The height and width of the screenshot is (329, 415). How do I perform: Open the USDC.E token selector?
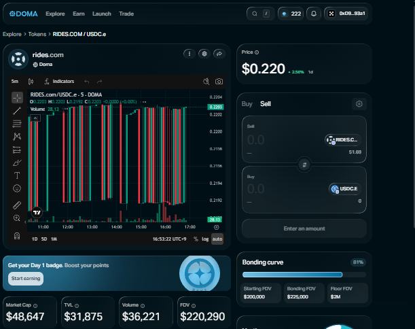345,189
